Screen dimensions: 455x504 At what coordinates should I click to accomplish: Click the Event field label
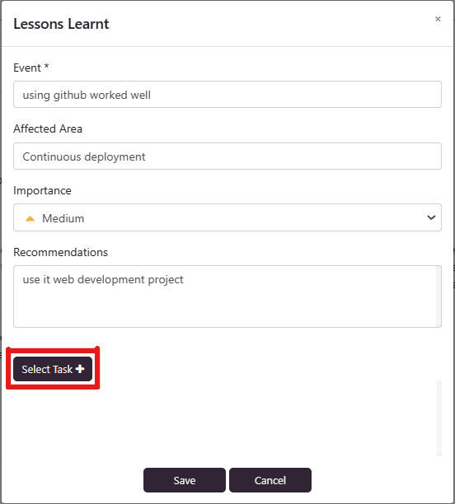click(27, 68)
